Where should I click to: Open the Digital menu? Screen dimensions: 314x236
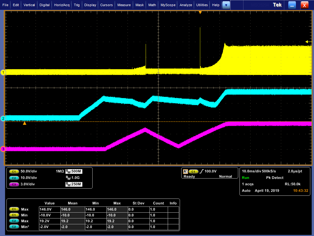coord(44,5)
